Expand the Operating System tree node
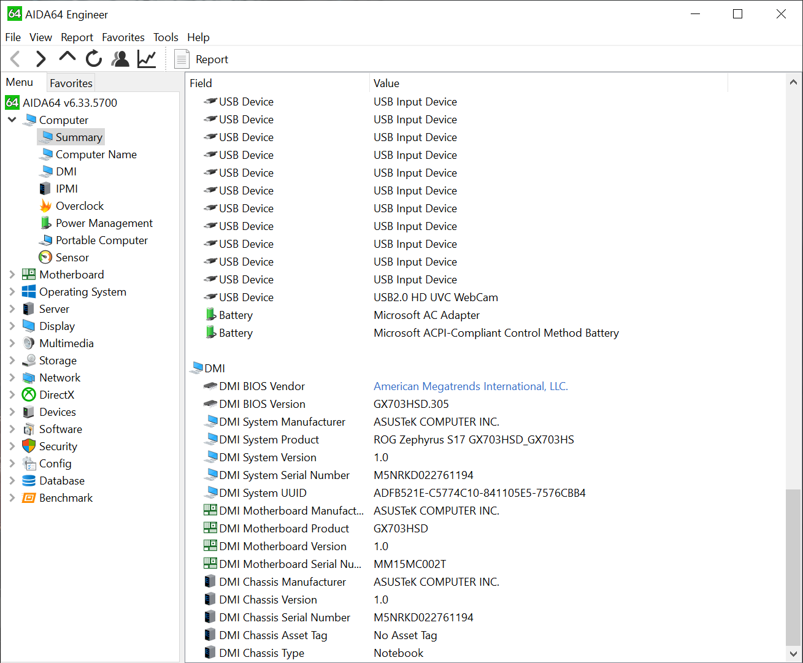Image resolution: width=803 pixels, height=663 pixels. point(12,292)
